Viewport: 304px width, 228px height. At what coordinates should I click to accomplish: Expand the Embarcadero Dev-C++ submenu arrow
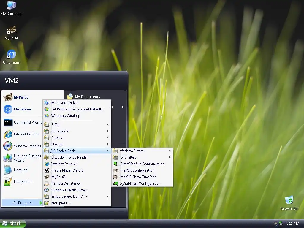click(x=107, y=197)
